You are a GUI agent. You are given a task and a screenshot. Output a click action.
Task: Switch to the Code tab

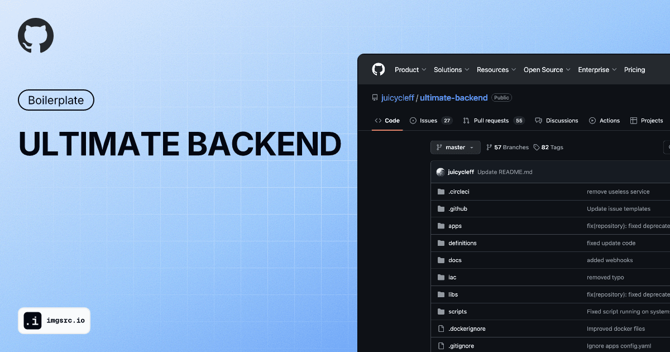coord(387,121)
